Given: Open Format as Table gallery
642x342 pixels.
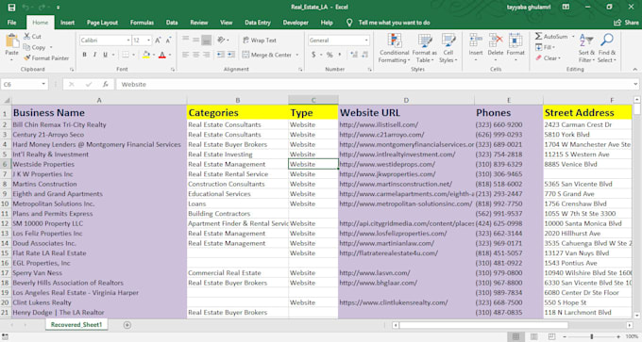Looking at the screenshot, I should click(x=424, y=48).
